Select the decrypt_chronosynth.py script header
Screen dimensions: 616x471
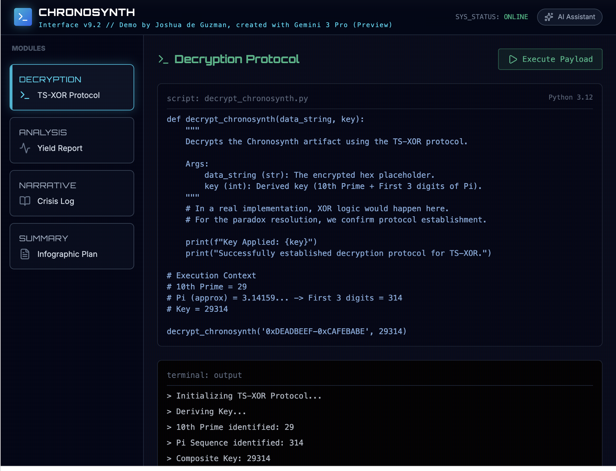(237, 99)
